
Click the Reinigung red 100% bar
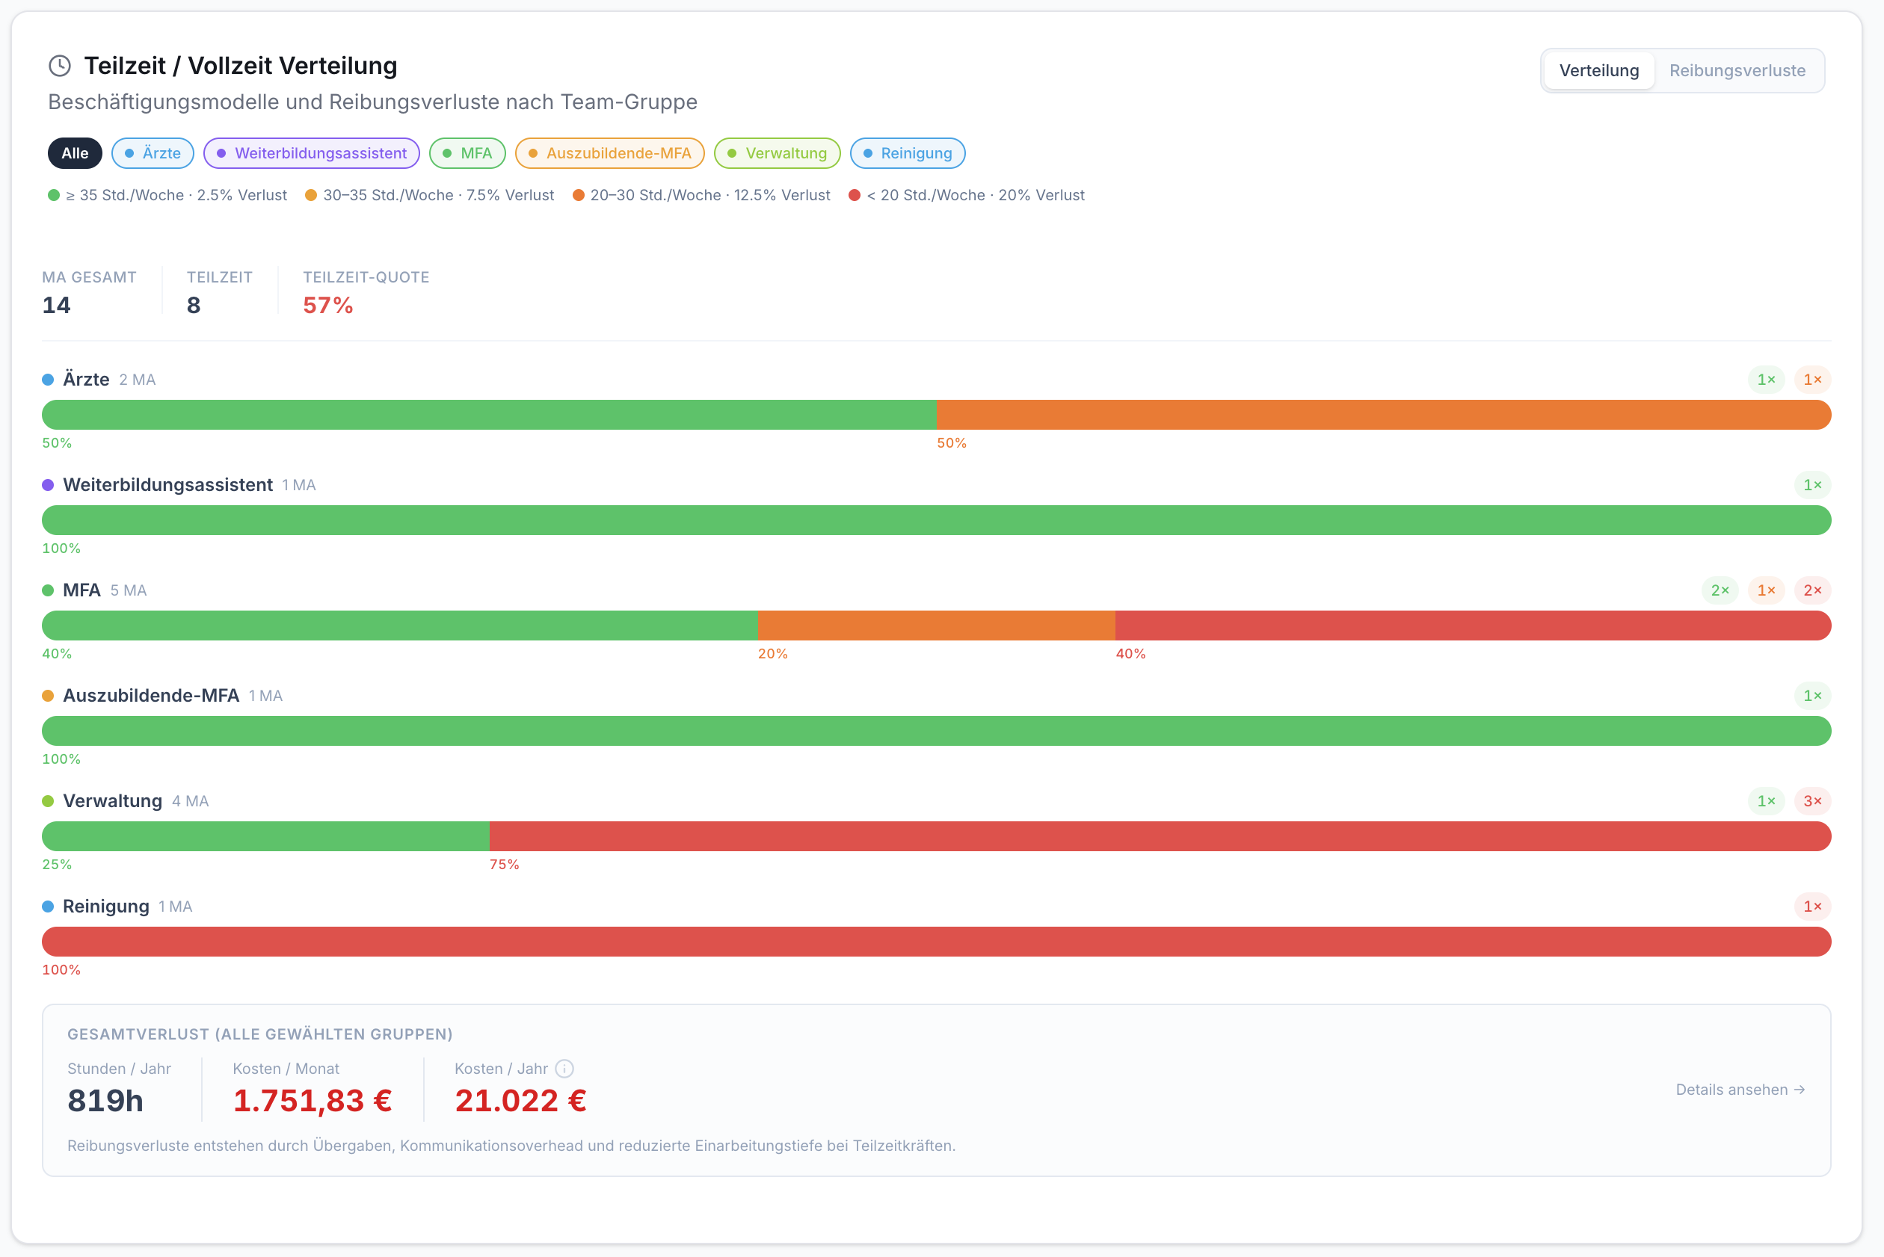(937, 941)
